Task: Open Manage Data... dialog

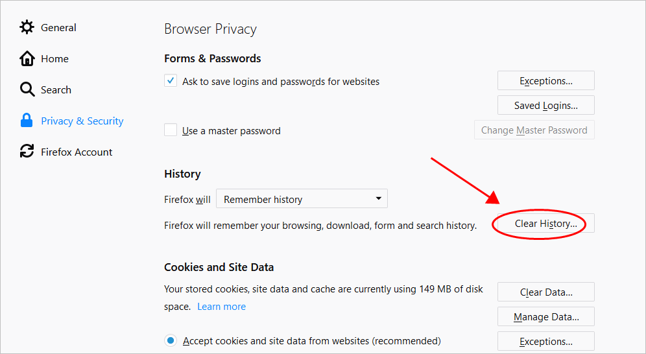Action: pos(546,316)
